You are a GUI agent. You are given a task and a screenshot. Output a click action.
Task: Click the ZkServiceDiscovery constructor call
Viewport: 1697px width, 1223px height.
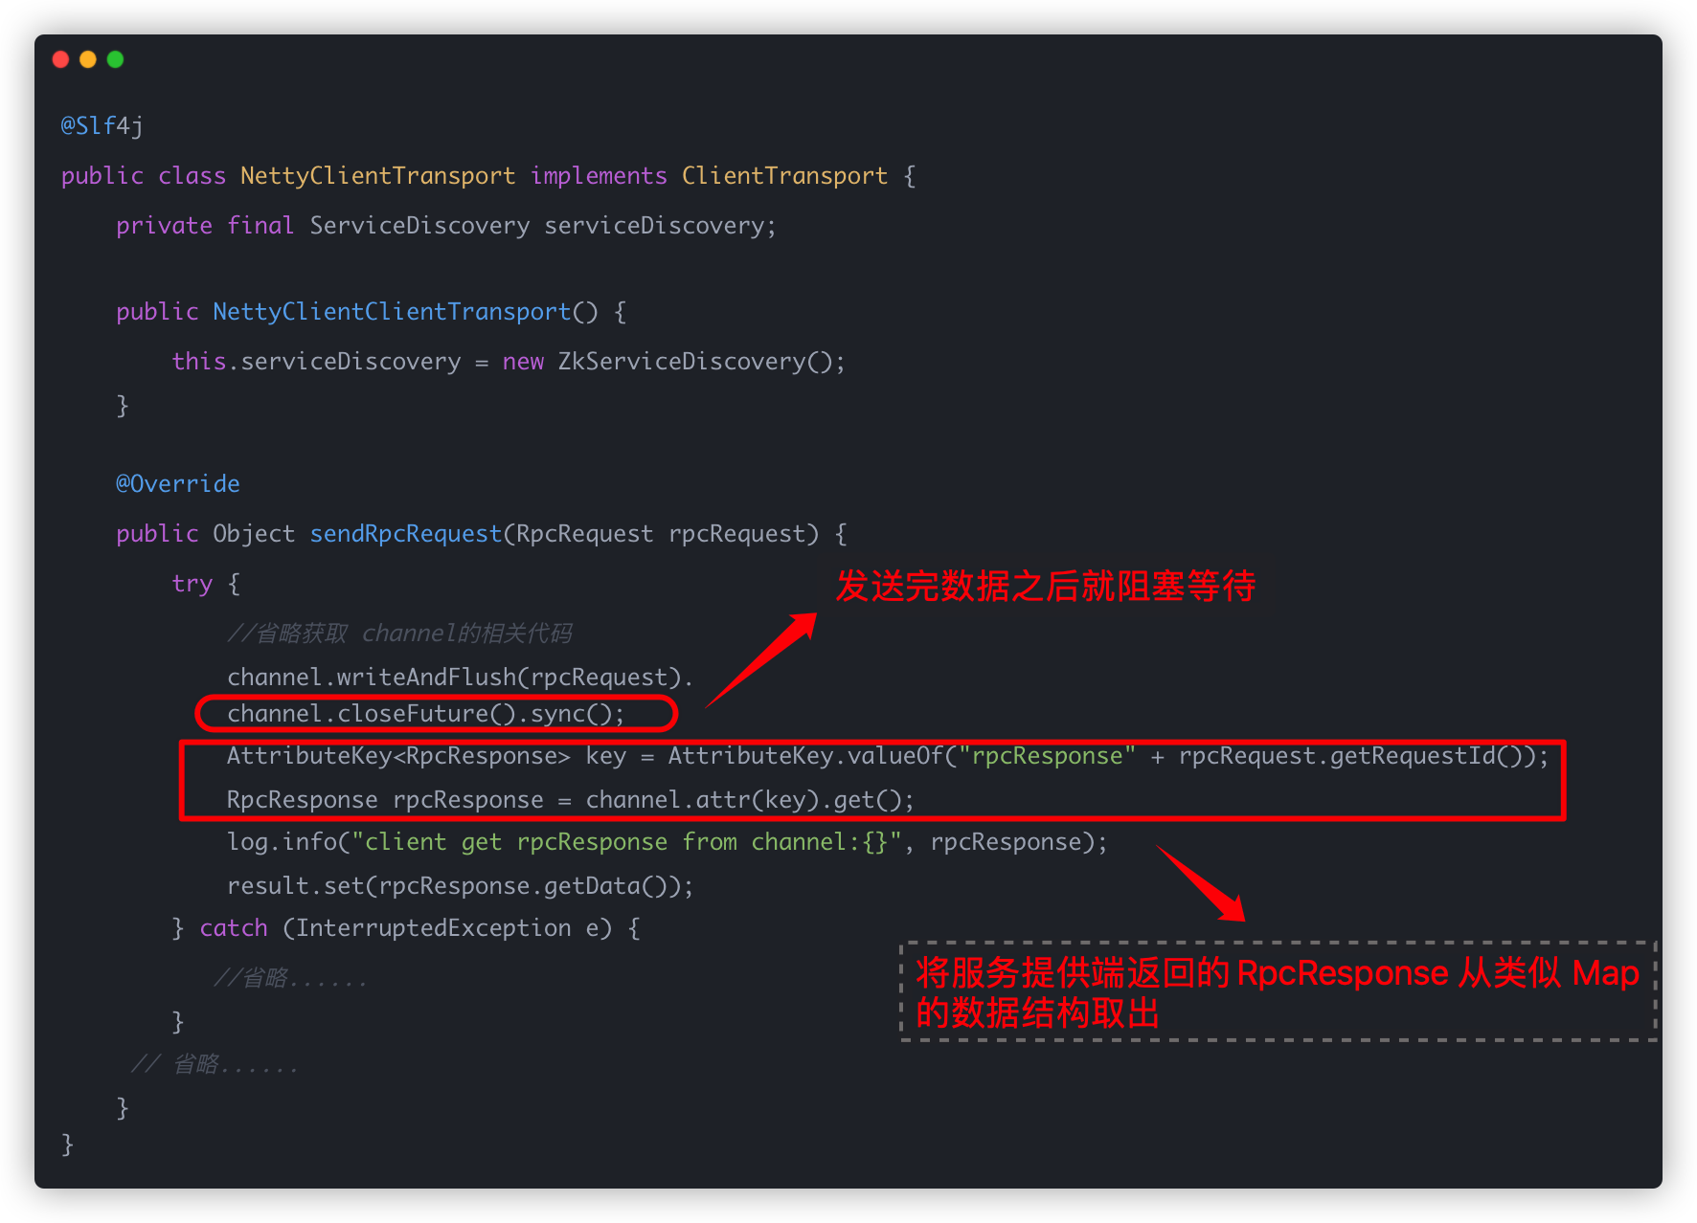point(700,362)
